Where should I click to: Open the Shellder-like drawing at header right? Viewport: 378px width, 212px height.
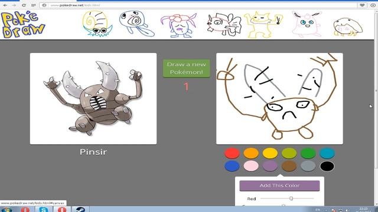tap(348, 26)
